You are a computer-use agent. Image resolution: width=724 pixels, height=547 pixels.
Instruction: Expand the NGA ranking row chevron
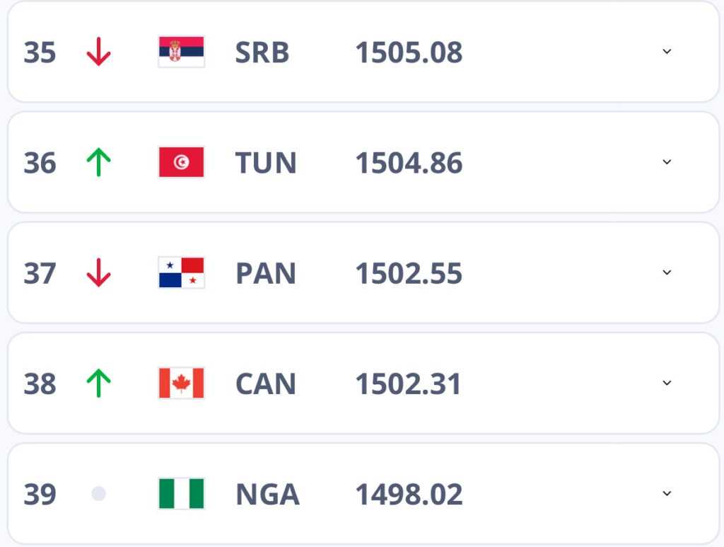[667, 493]
